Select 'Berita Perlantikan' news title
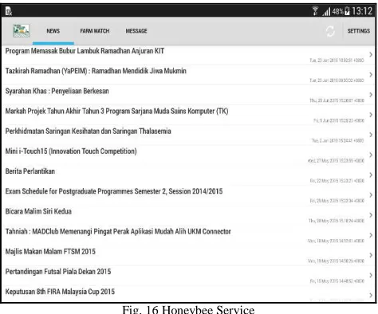The height and width of the screenshot is (314, 378). coord(30,171)
